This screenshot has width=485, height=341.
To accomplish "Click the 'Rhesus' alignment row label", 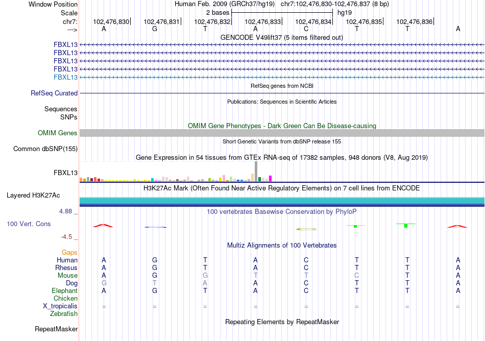I will [x=66, y=267].
